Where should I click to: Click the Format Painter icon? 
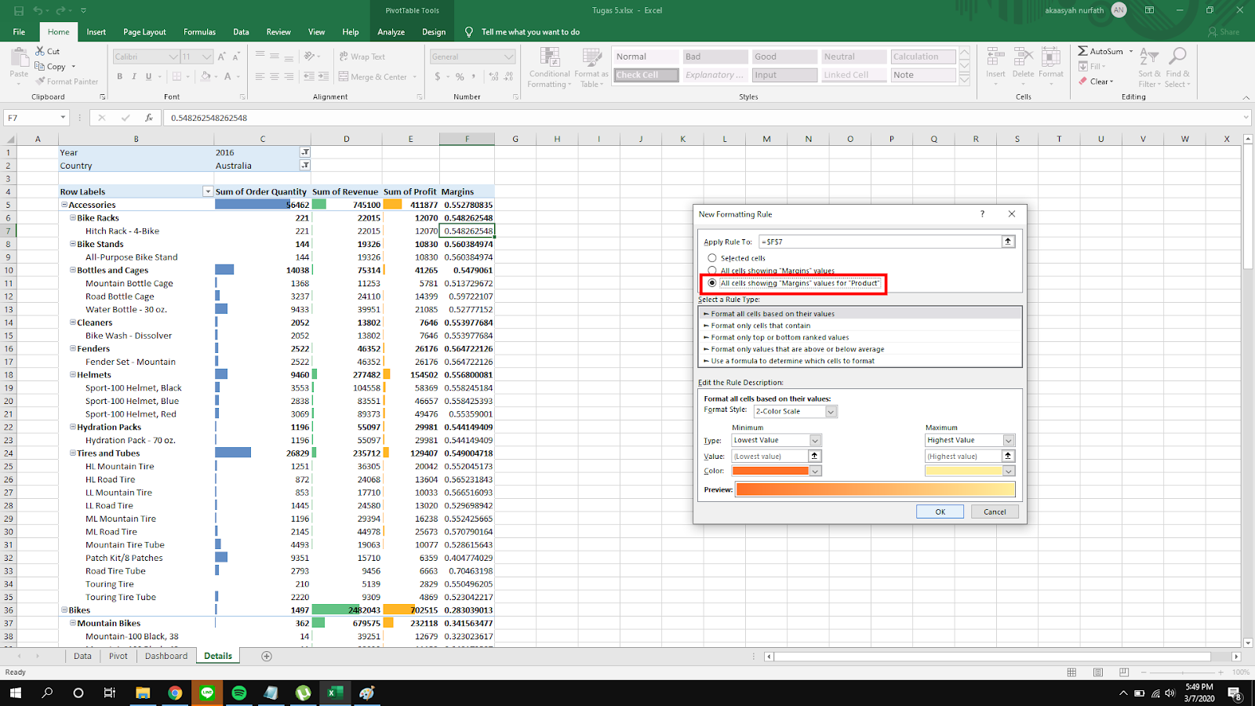[x=41, y=82]
